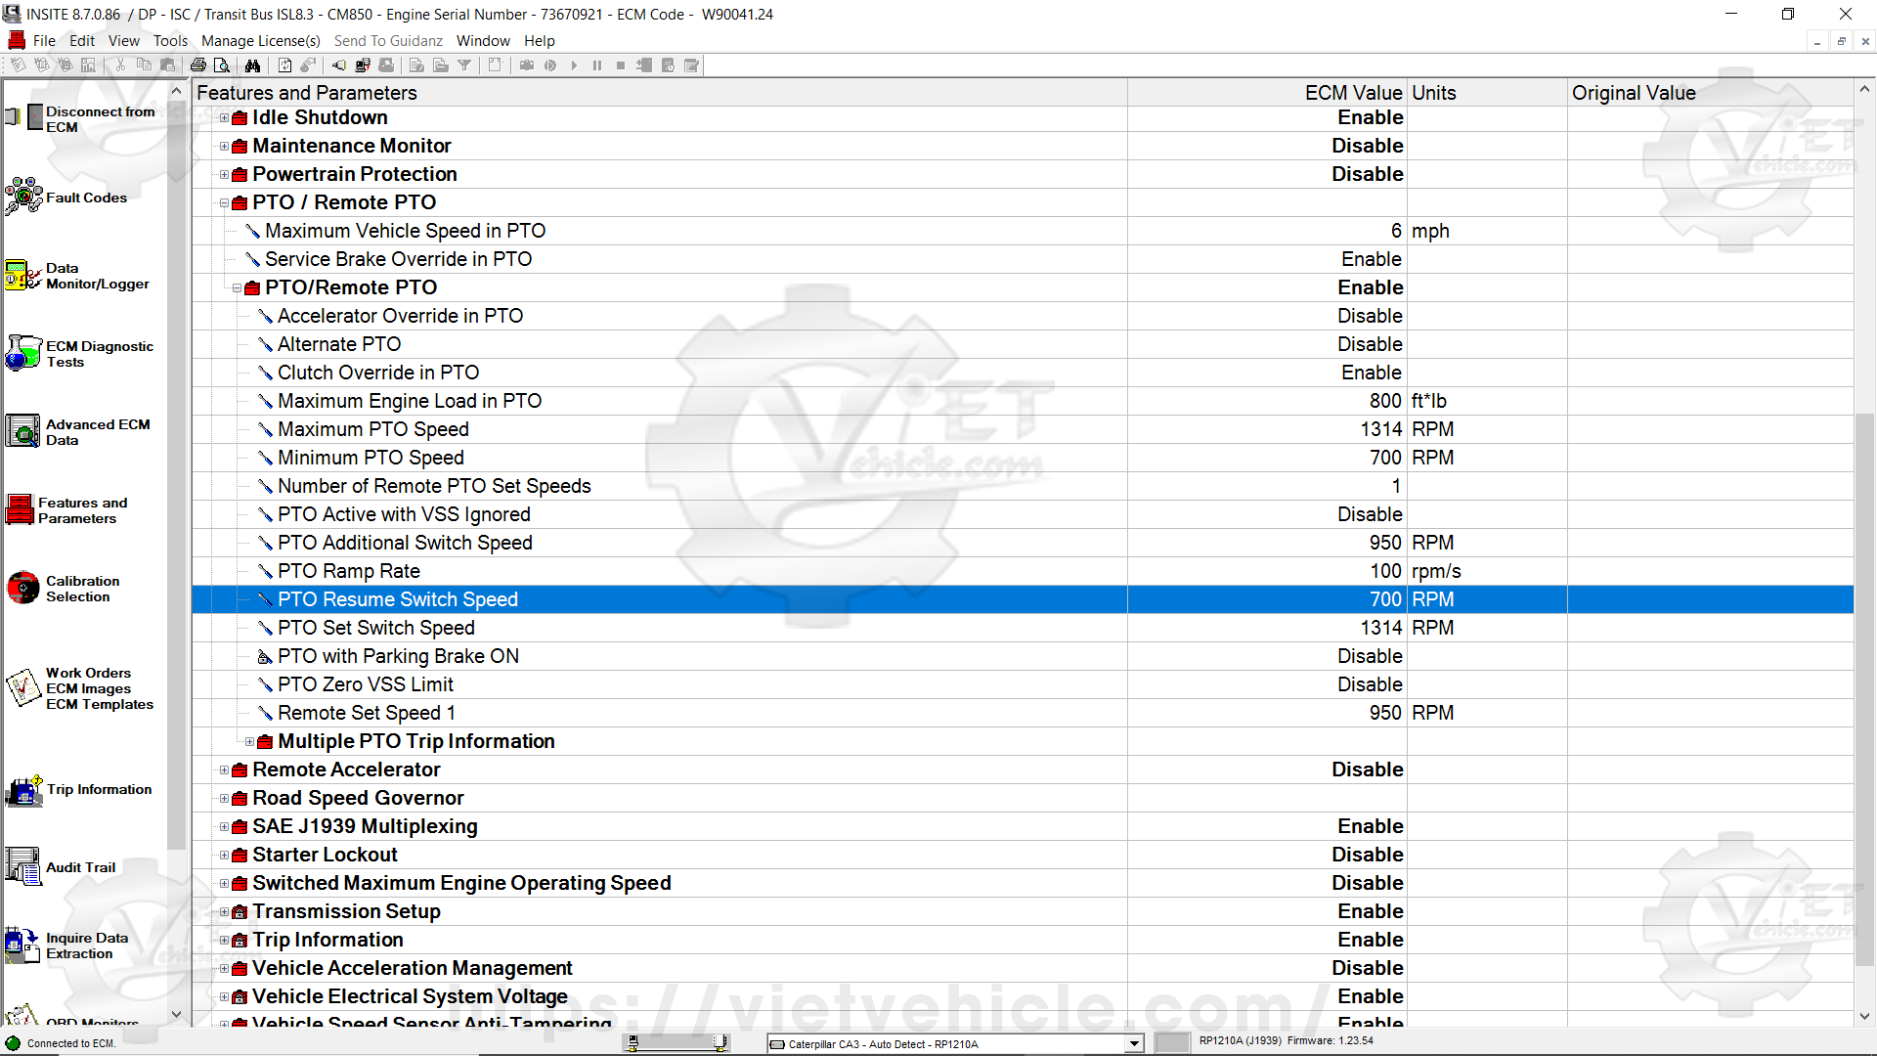Viewport: 1877px width, 1056px height.
Task: Open the datalink adapter connection dropdown
Action: [1134, 1044]
